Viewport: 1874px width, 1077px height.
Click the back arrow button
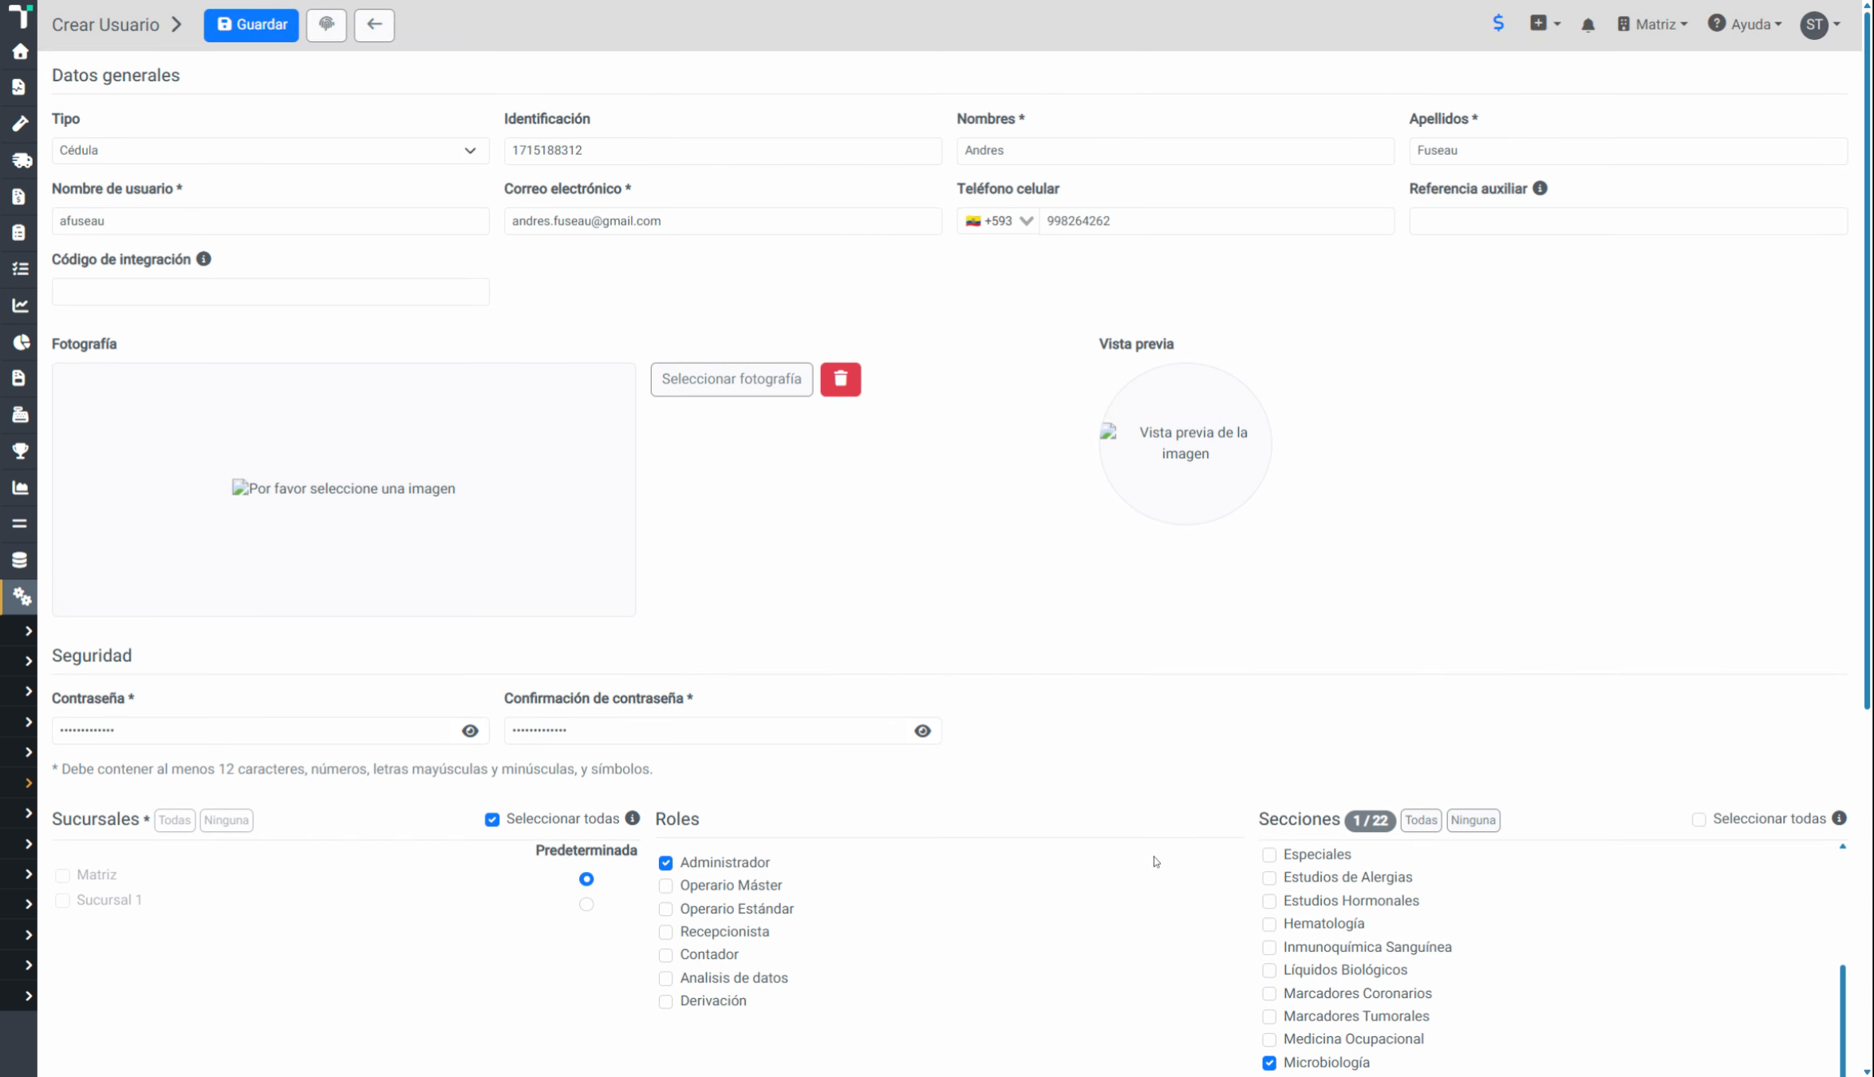pos(374,25)
